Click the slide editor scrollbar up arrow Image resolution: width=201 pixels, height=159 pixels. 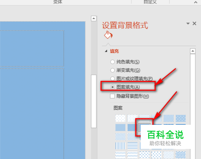pos(94,19)
